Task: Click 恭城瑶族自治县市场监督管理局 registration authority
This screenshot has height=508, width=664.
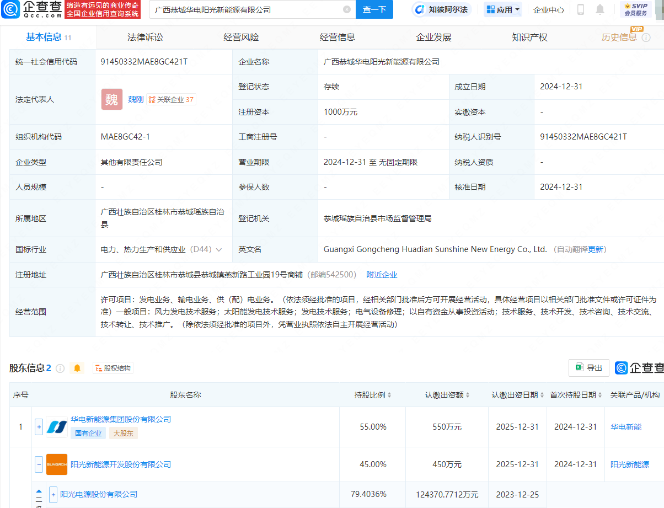Action: tap(378, 218)
